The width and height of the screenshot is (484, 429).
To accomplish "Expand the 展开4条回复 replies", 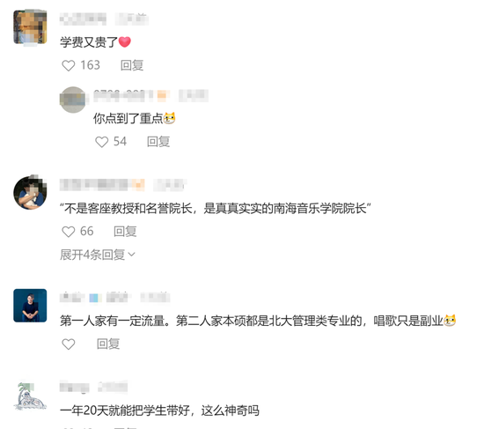I will [98, 255].
